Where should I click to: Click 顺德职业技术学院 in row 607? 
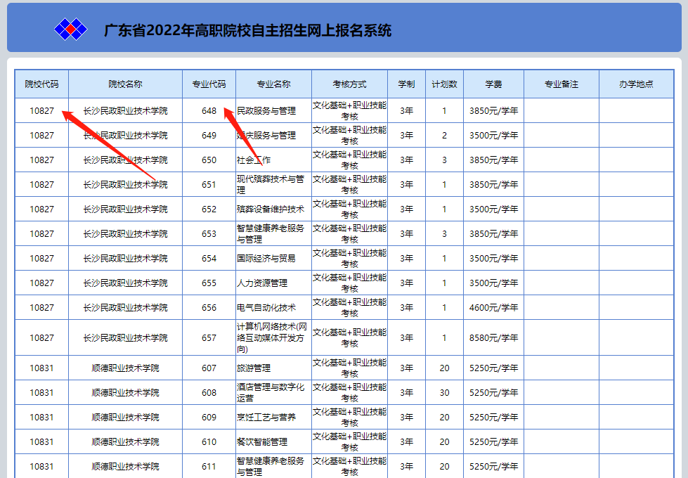pos(126,368)
